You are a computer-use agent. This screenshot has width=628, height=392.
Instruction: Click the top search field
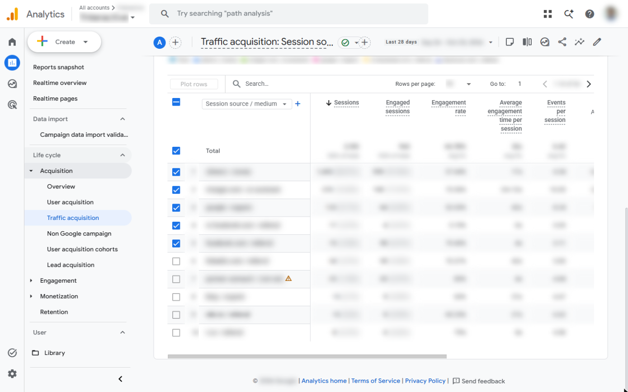(288, 14)
